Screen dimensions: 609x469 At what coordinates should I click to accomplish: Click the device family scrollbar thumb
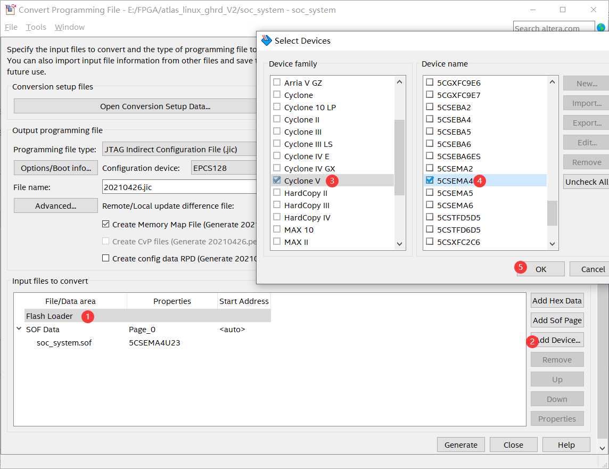(399, 157)
